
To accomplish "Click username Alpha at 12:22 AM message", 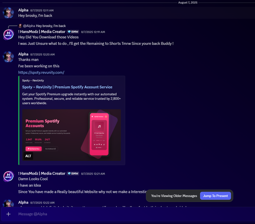I will tap(23, 203).
